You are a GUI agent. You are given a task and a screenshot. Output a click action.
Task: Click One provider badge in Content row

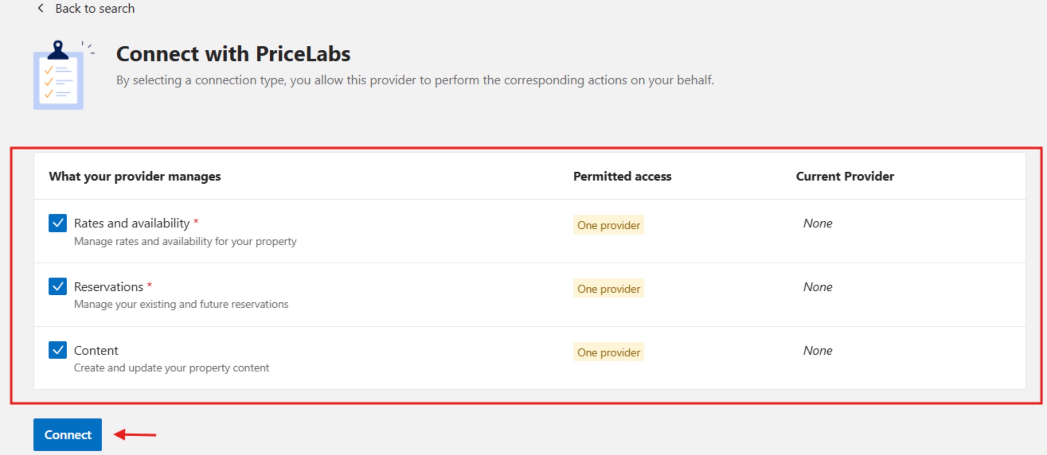click(x=608, y=352)
